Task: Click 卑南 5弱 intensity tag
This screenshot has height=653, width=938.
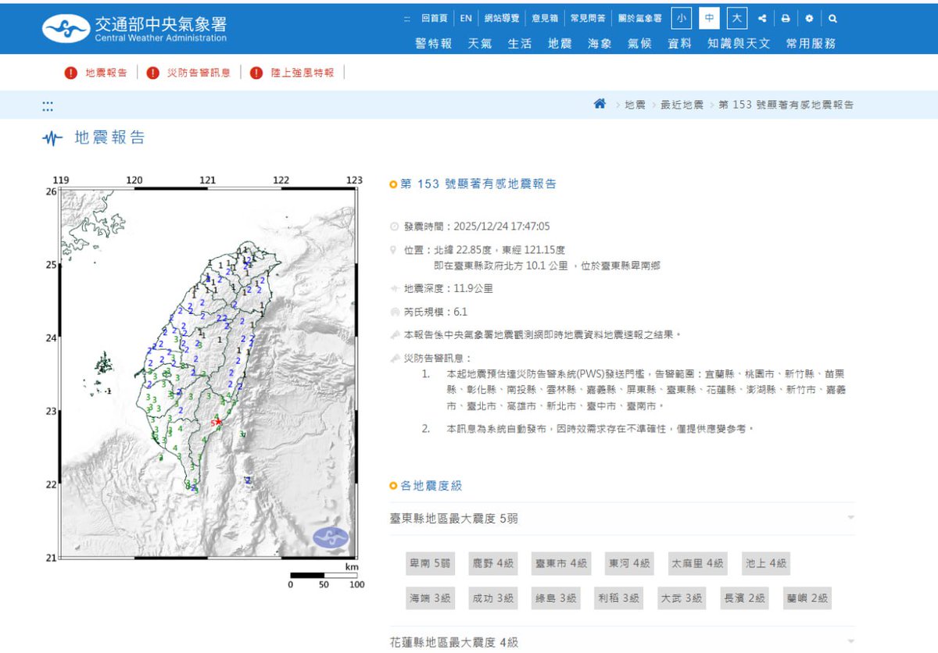Action: [x=430, y=563]
